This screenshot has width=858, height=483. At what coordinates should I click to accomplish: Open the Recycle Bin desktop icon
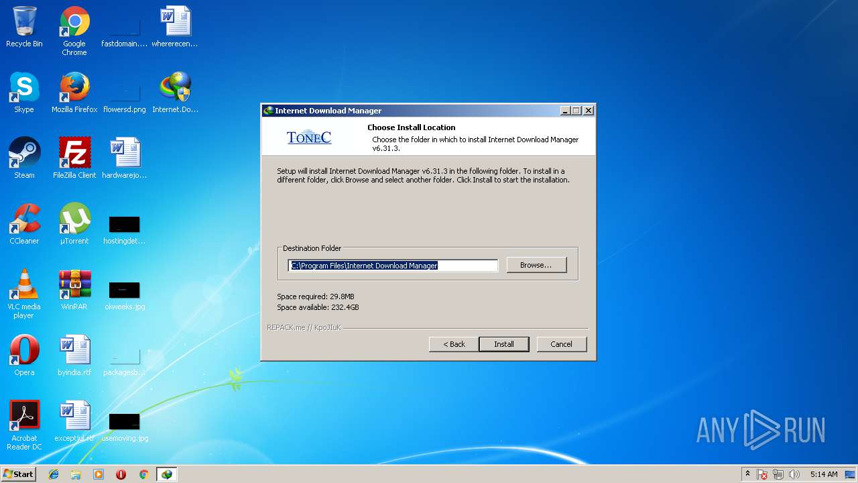tap(24, 27)
